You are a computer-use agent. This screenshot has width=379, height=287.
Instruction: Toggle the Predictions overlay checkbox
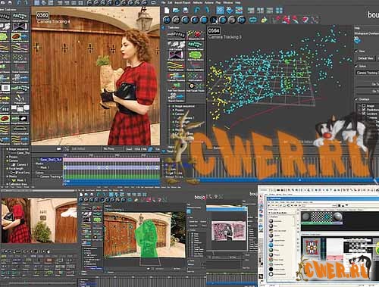pyautogui.click(x=364, y=110)
